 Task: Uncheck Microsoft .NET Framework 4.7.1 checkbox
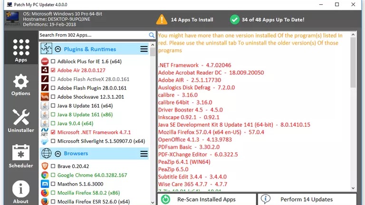click(x=53, y=132)
